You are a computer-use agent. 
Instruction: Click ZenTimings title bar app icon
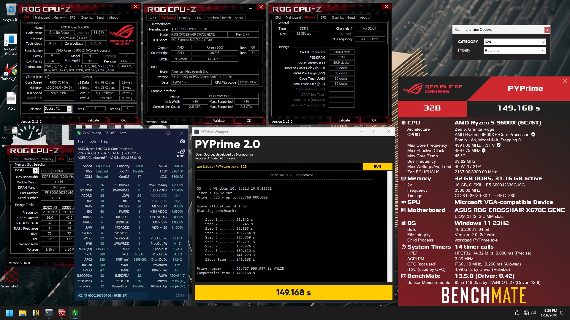[x=79, y=133]
